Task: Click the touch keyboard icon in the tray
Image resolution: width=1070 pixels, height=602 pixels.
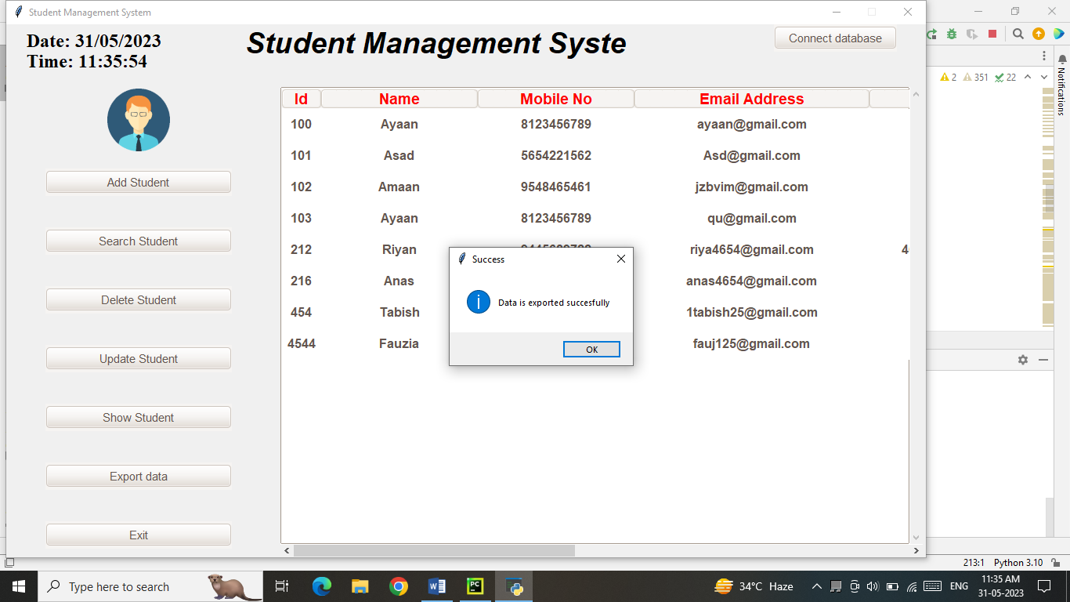Action: [x=932, y=586]
